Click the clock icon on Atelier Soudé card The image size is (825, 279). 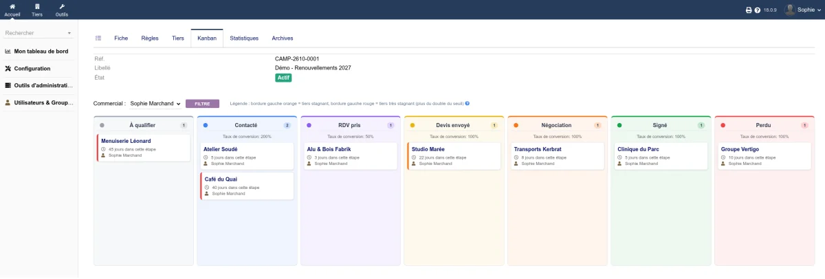click(206, 157)
